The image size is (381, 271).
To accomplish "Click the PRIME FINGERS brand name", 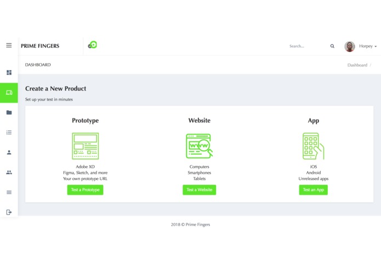I will (x=40, y=46).
